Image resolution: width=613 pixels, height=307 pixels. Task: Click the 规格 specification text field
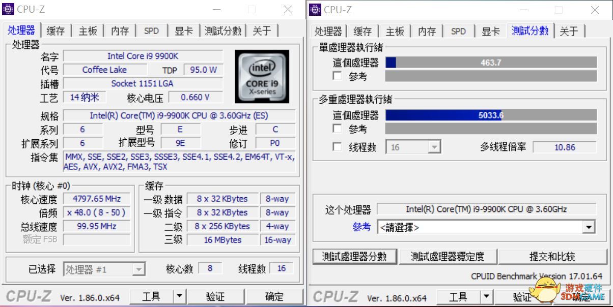[x=179, y=116]
